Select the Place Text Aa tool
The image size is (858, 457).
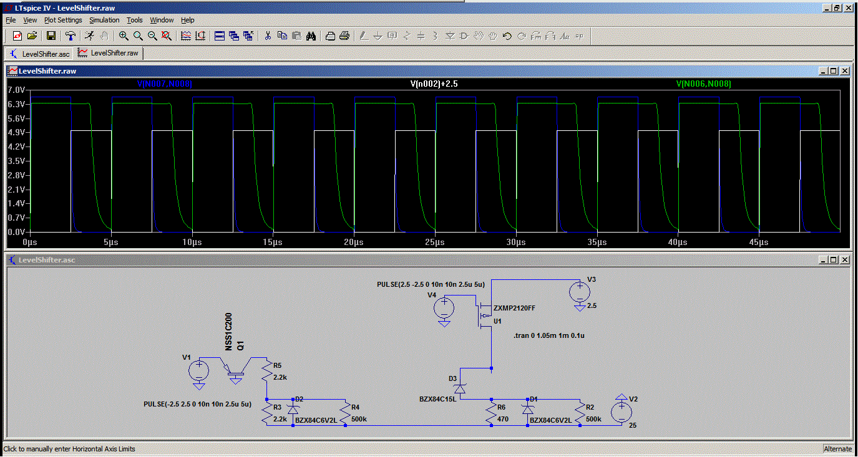(x=565, y=36)
